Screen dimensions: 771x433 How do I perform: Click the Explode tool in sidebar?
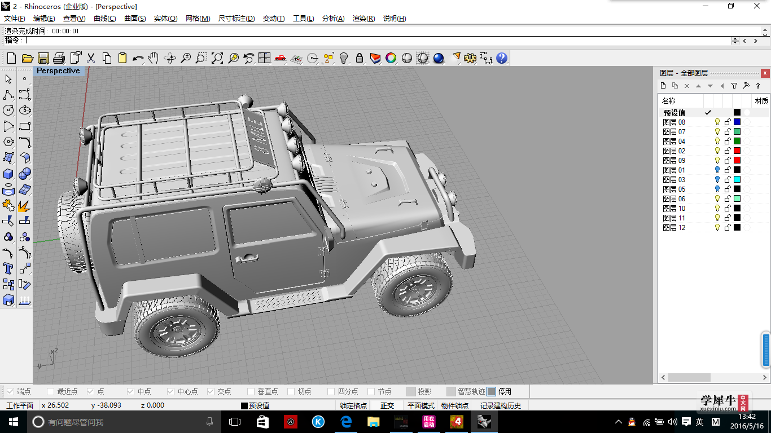coord(25,205)
